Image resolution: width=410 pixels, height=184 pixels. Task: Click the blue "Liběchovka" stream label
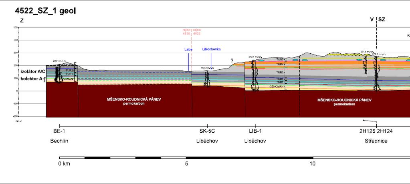(211, 49)
